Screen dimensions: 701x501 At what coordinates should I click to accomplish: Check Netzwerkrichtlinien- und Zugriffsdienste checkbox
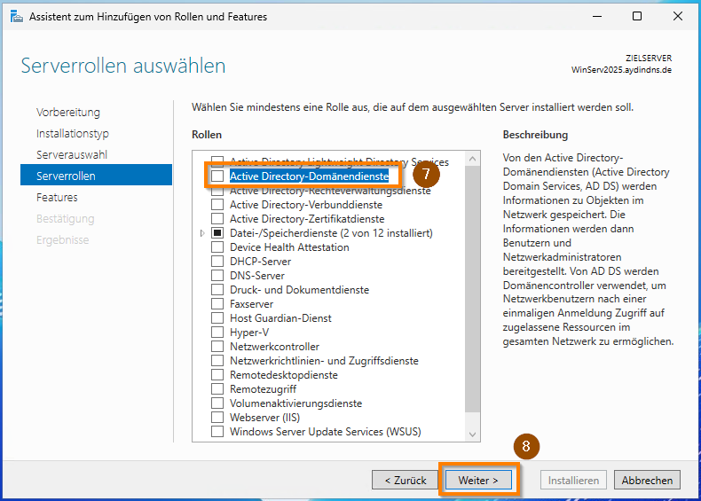click(217, 361)
